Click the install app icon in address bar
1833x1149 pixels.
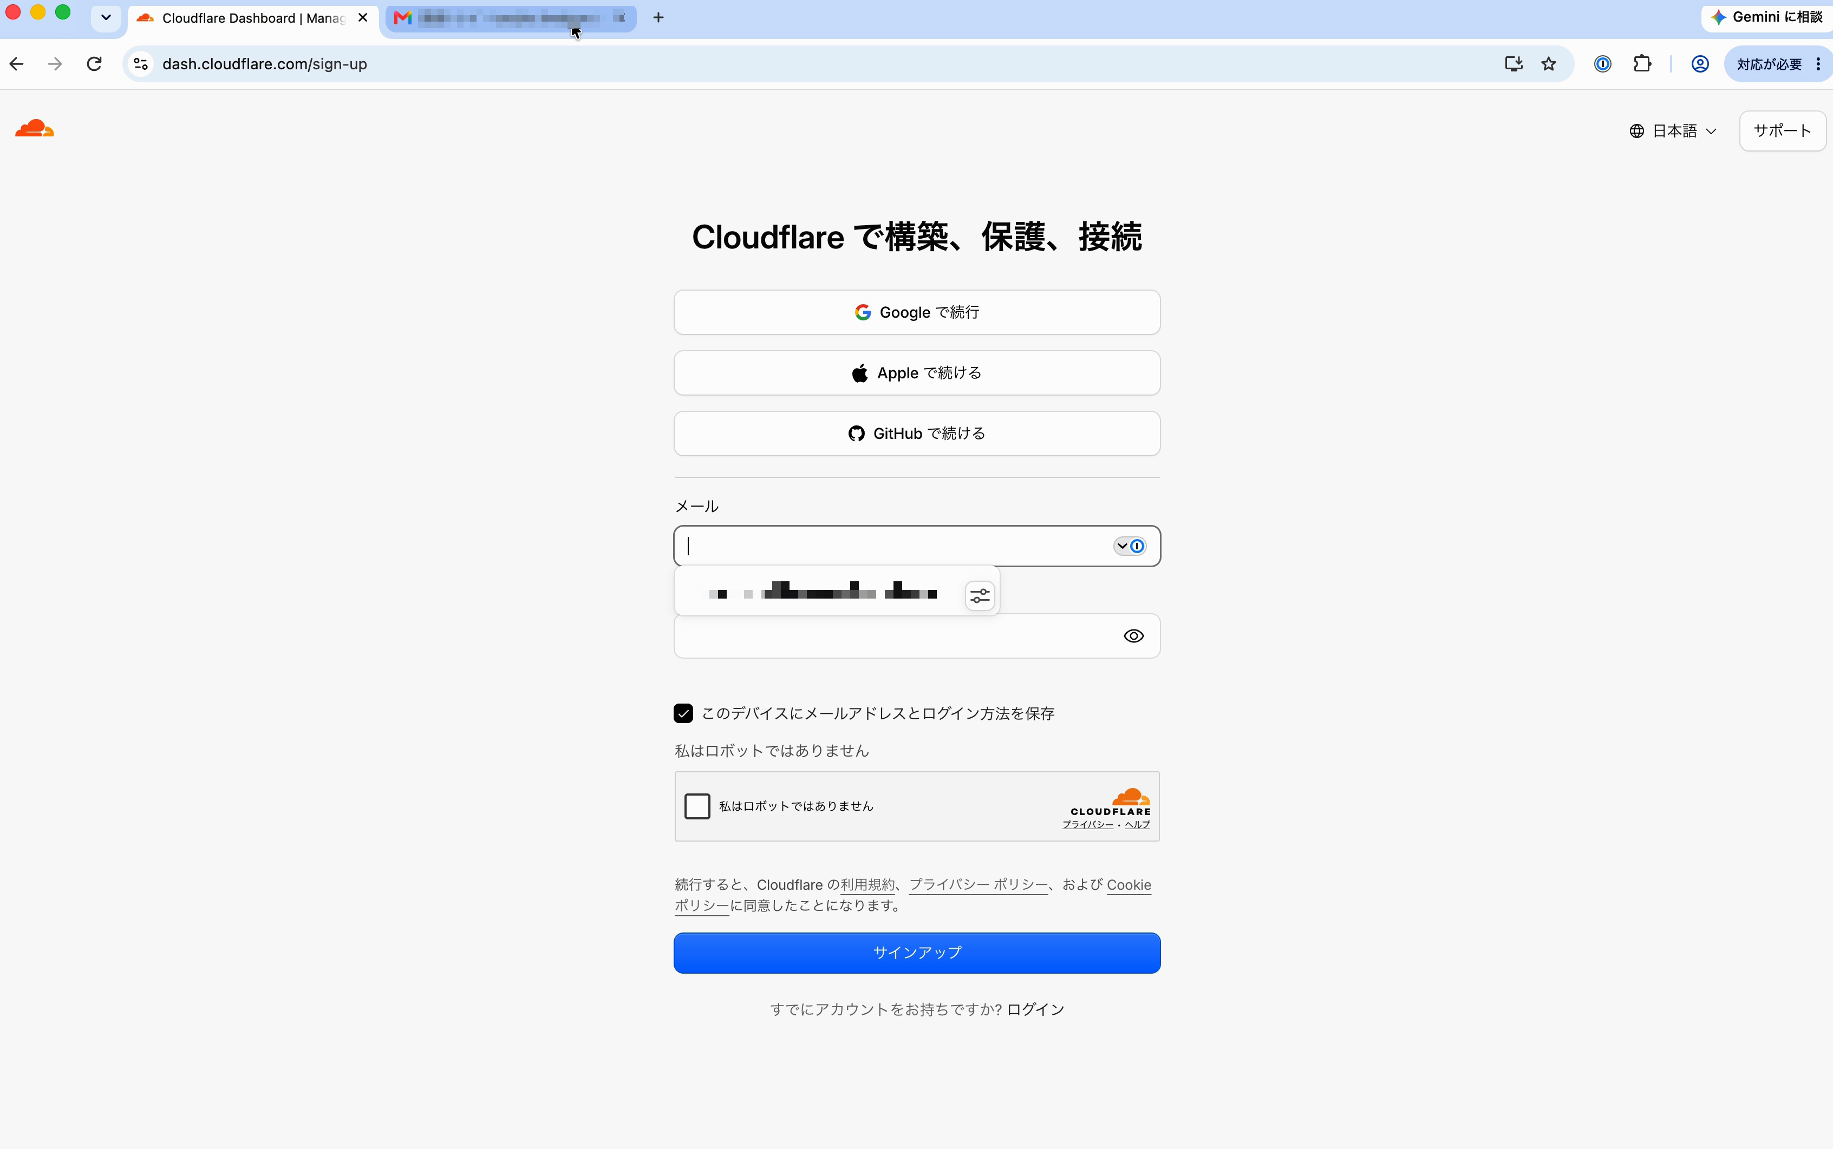coord(1514,64)
